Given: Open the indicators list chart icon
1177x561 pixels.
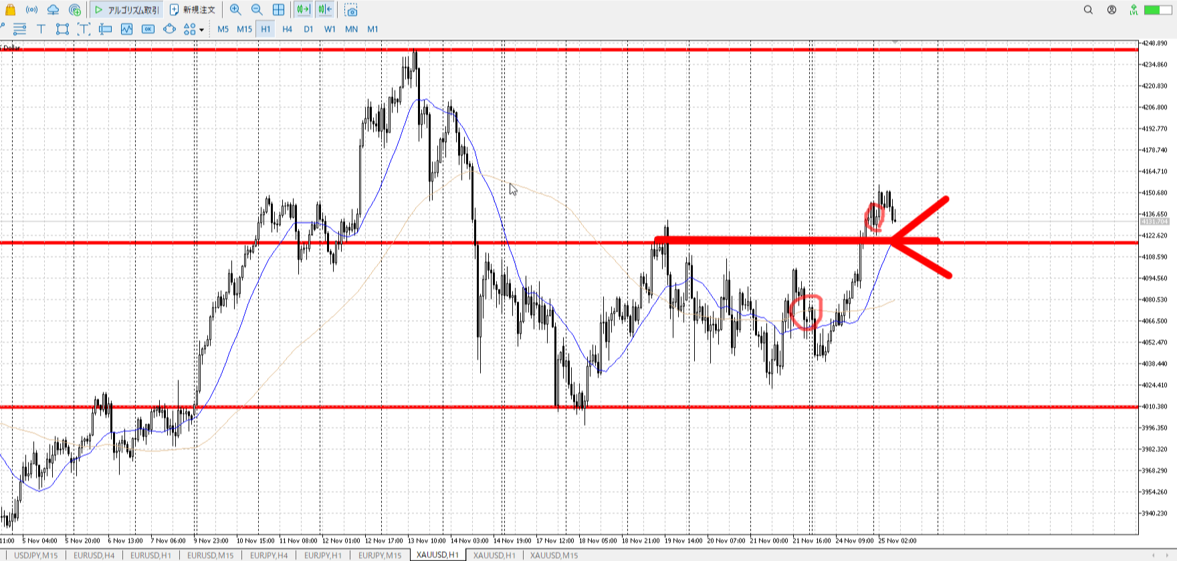Looking at the screenshot, I should pyautogui.click(x=126, y=29).
